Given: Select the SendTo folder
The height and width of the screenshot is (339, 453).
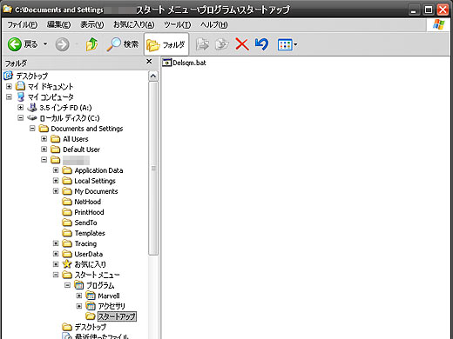Looking at the screenshot, I should [x=85, y=223].
